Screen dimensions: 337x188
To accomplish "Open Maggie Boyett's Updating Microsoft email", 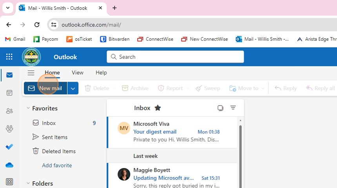I will (x=172, y=176).
